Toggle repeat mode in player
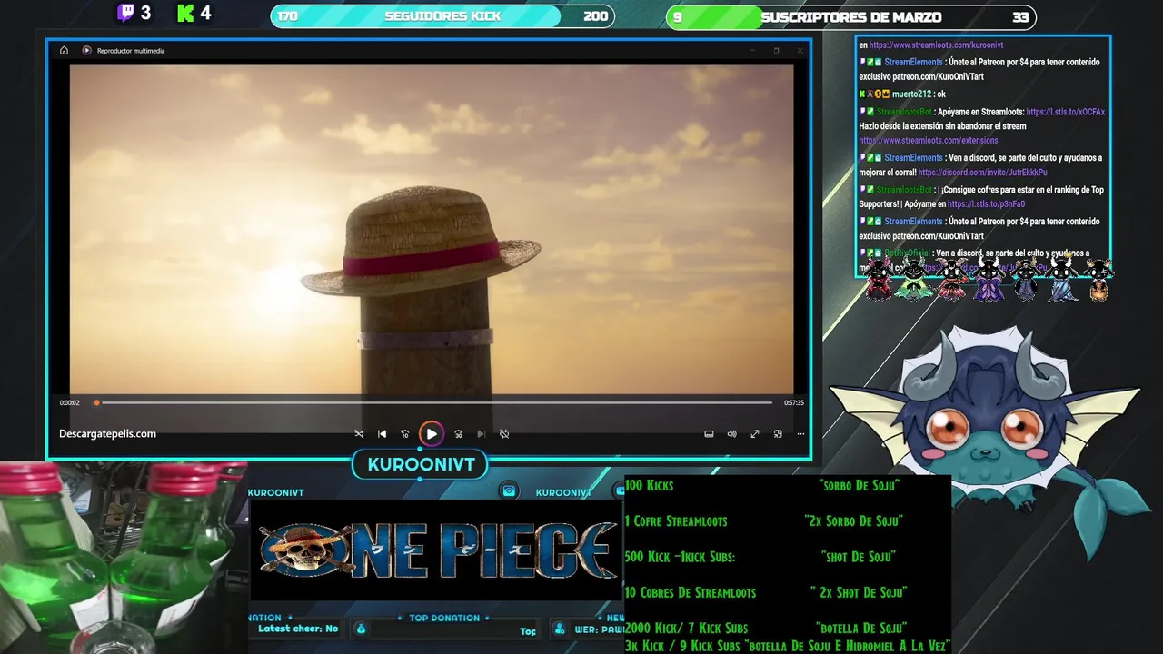The image size is (1163, 654). click(504, 434)
